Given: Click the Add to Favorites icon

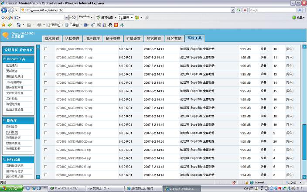Looking at the screenshot, I should (10, 25).
